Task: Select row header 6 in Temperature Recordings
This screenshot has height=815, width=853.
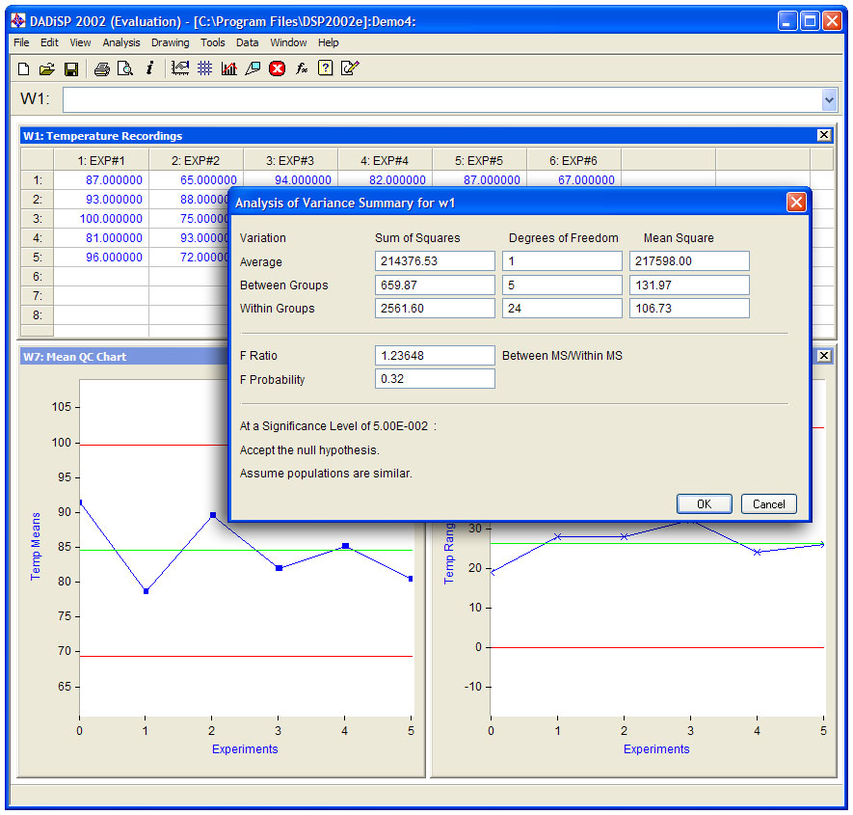Action: pyautogui.click(x=37, y=277)
